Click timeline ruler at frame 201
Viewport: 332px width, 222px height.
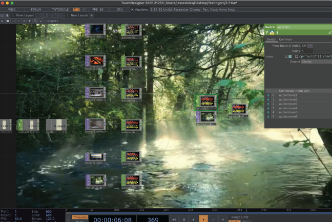coord(166,210)
